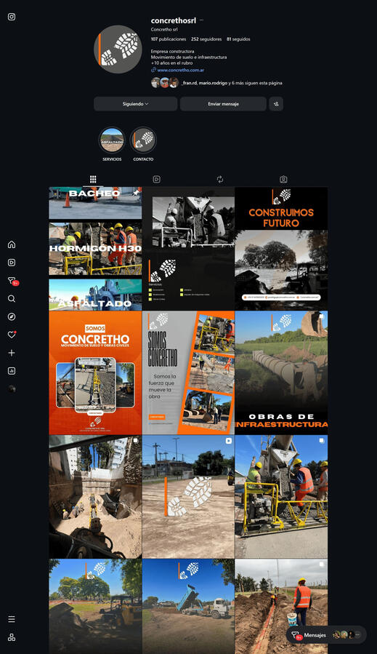
Task: Open the More hamburger menu
Action: coord(12,619)
